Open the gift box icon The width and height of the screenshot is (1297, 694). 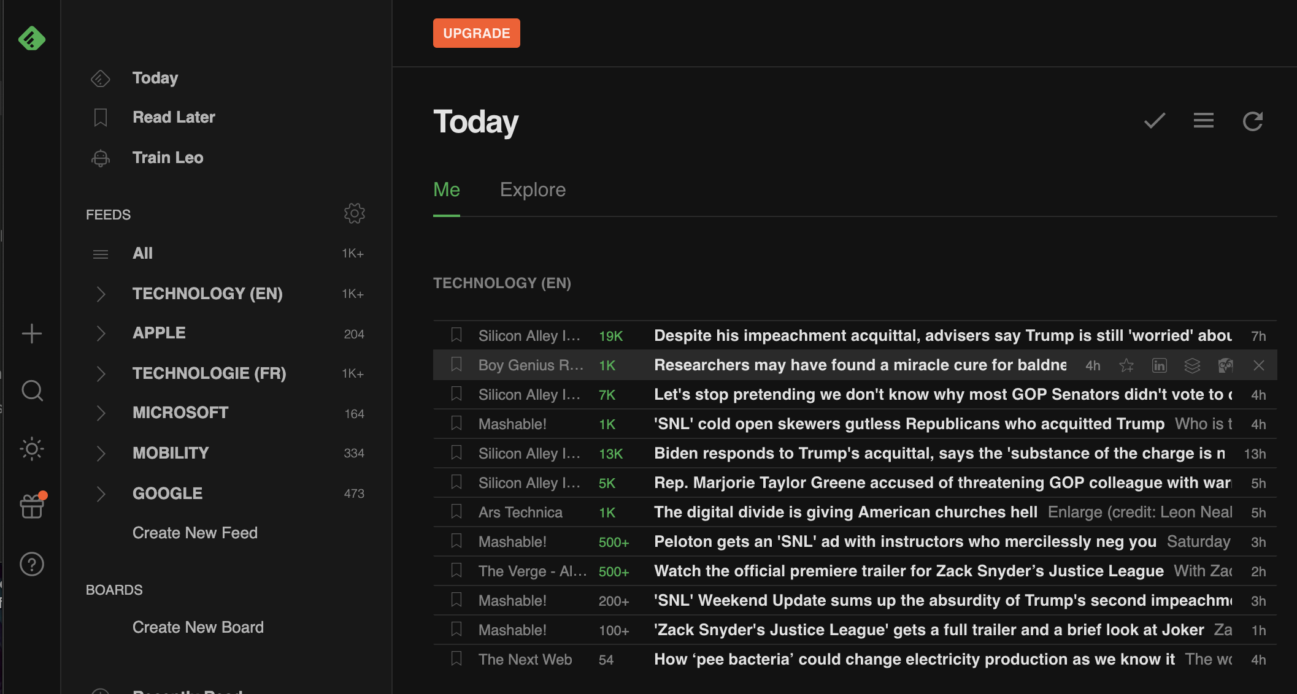(32, 506)
